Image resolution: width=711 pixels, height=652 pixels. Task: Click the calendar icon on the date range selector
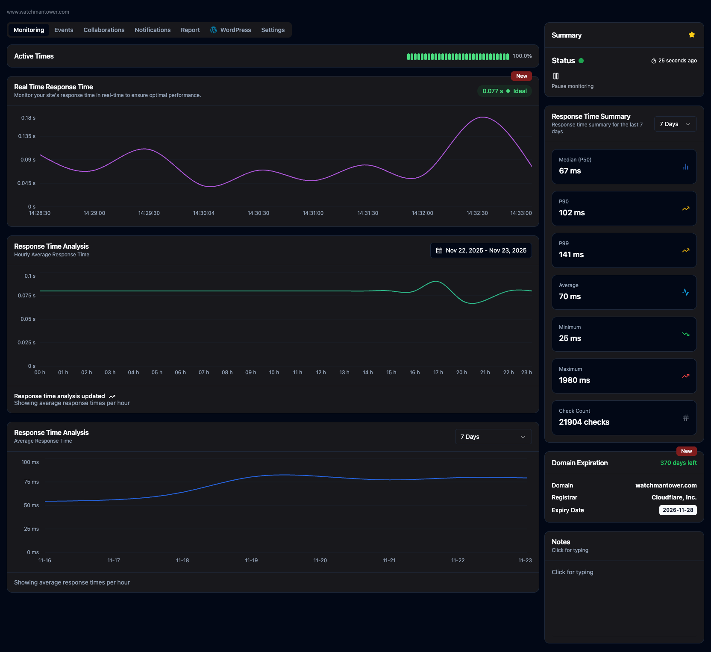click(x=439, y=250)
